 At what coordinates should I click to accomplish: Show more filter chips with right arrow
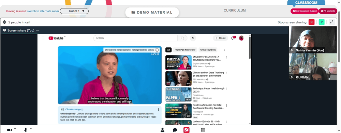(x=224, y=50)
